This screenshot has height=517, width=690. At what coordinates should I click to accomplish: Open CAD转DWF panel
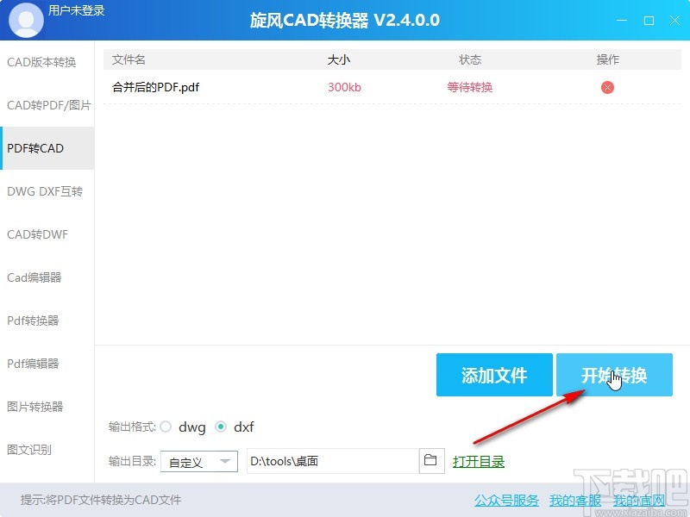click(x=38, y=234)
